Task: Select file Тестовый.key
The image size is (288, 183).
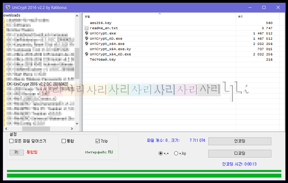Action: pos(103,60)
